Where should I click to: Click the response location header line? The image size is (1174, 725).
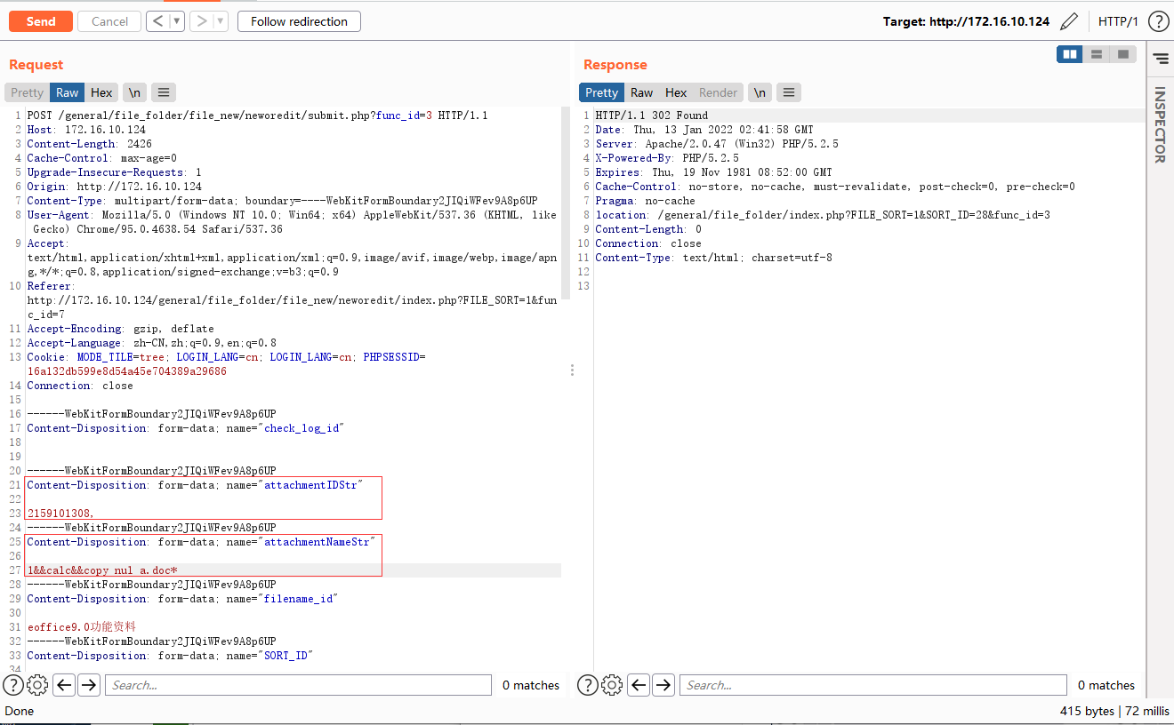click(823, 215)
